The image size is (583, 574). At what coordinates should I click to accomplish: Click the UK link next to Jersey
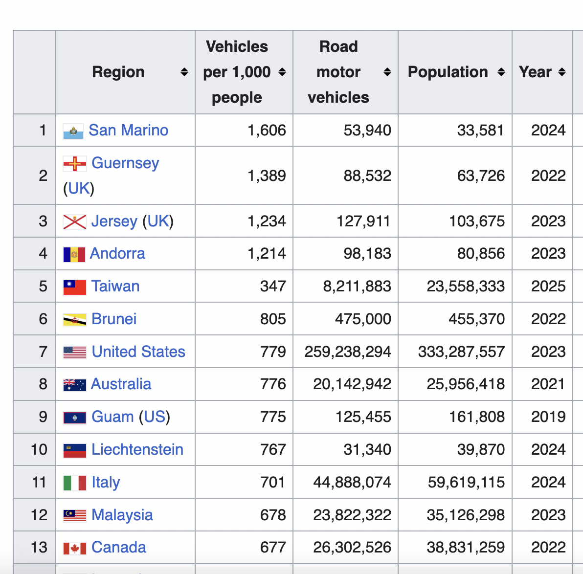[158, 221]
